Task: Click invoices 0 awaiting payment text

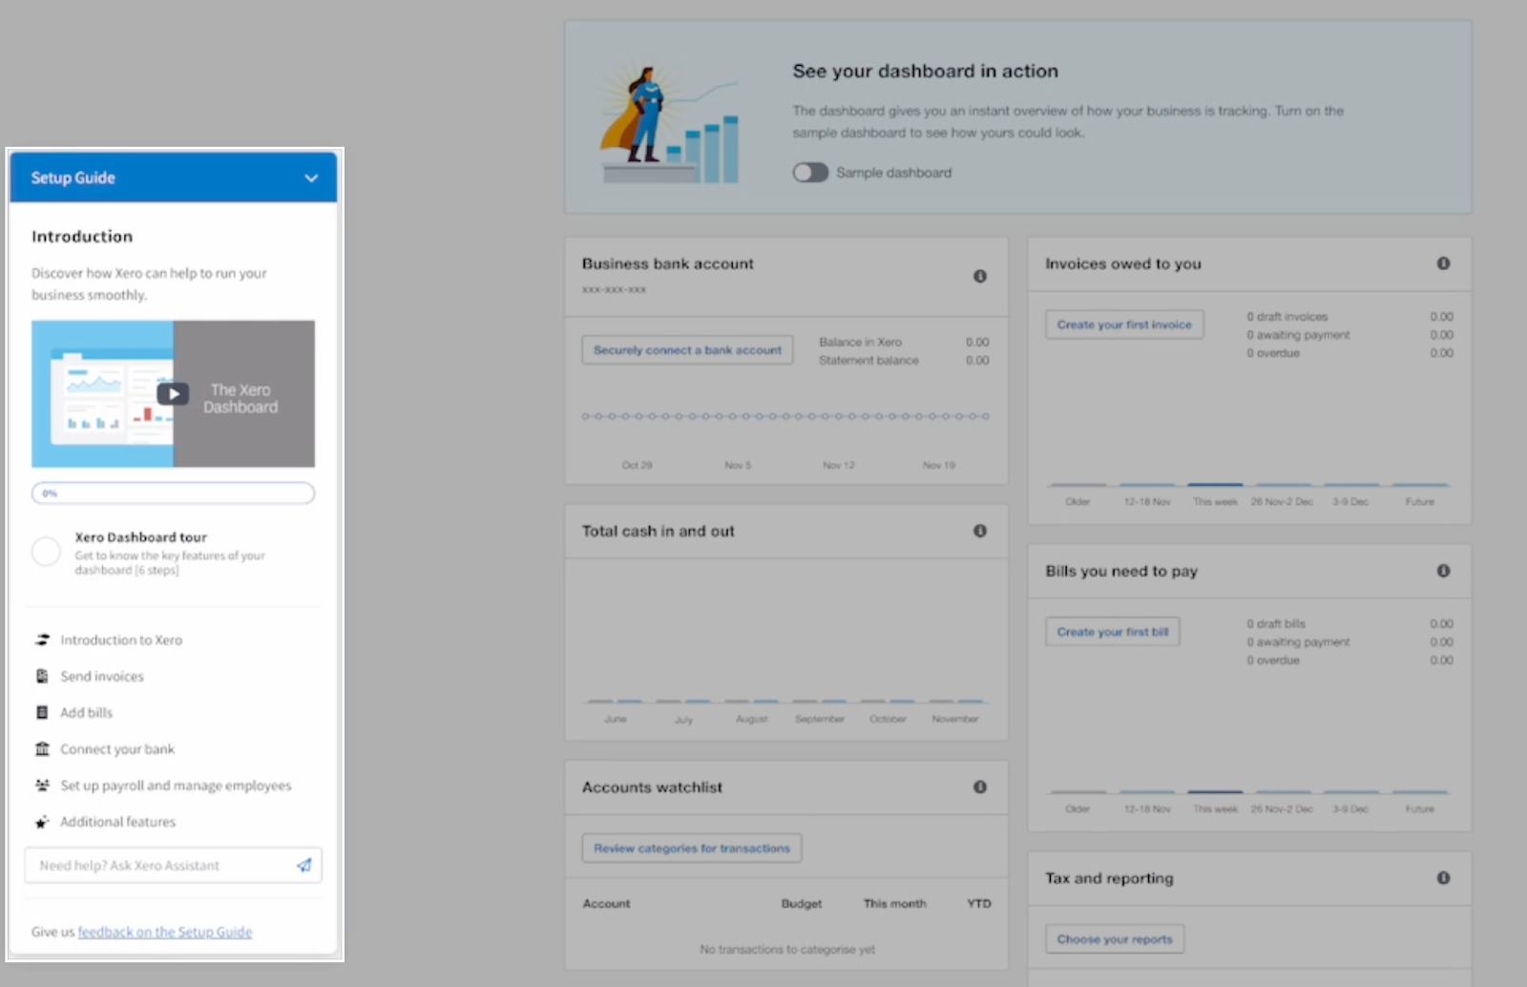Action: (x=1298, y=335)
